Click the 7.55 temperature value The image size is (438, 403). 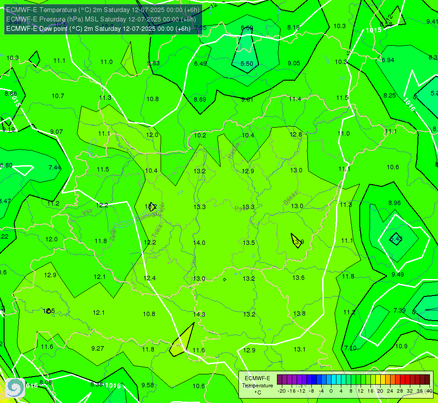pos(200,28)
